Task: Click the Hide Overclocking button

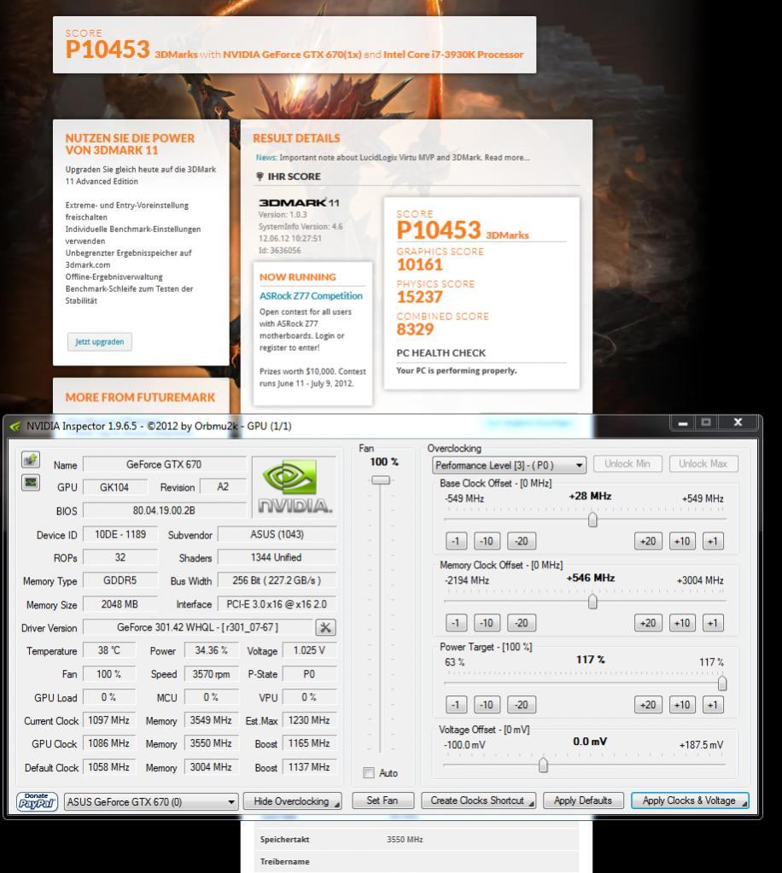Action: (293, 801)
